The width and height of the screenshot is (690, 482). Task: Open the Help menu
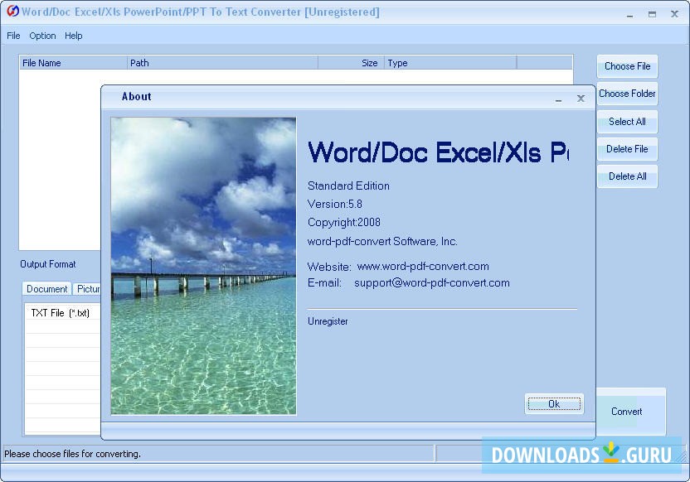click(x=74, y=36)
